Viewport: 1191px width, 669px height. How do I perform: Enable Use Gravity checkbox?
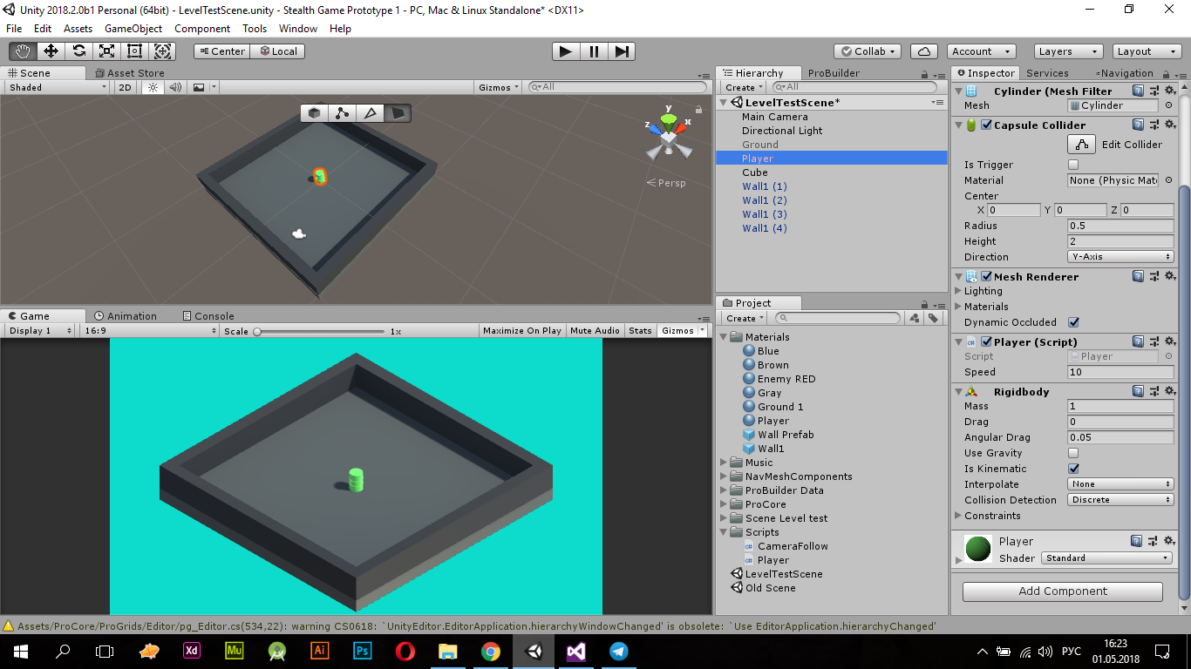[1073, 453]
